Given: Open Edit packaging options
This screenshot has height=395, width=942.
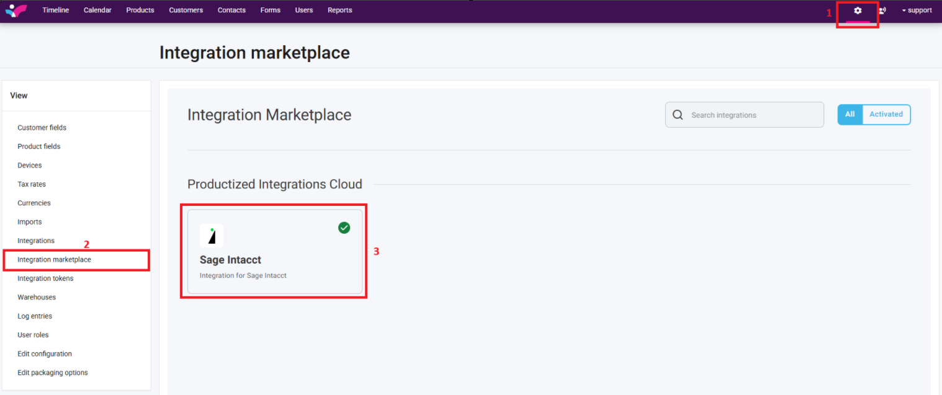Looking at the screenshot, I should pos(53,373).
